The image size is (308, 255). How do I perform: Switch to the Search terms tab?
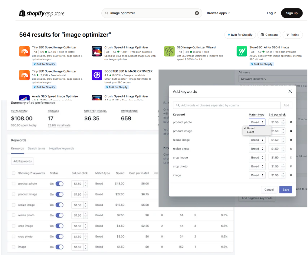click(37, 148)
